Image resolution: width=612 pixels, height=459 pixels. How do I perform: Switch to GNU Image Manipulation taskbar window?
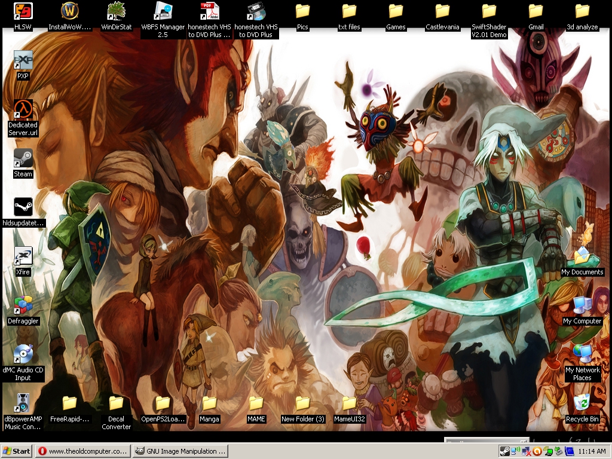180,451
